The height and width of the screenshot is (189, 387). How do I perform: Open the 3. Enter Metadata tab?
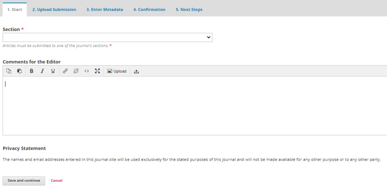(104, 10)
